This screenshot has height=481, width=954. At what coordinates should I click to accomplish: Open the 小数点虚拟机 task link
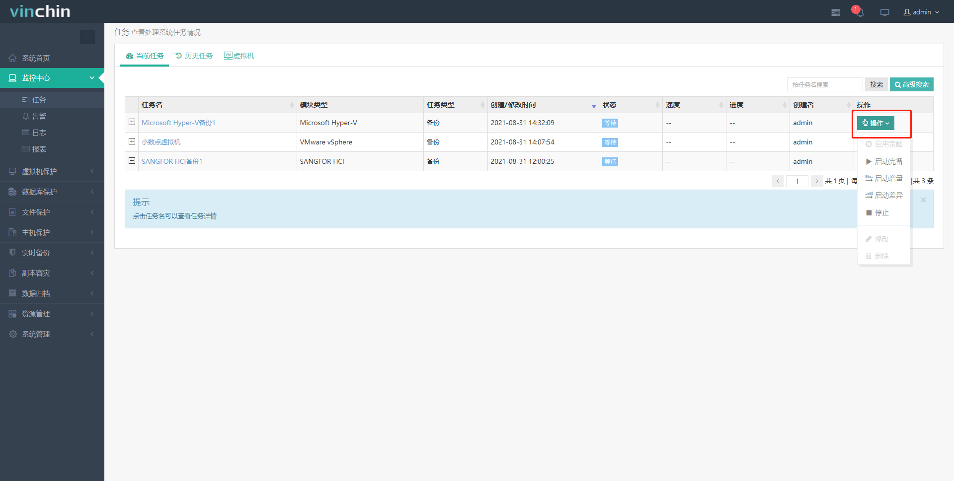coord(161,142)
